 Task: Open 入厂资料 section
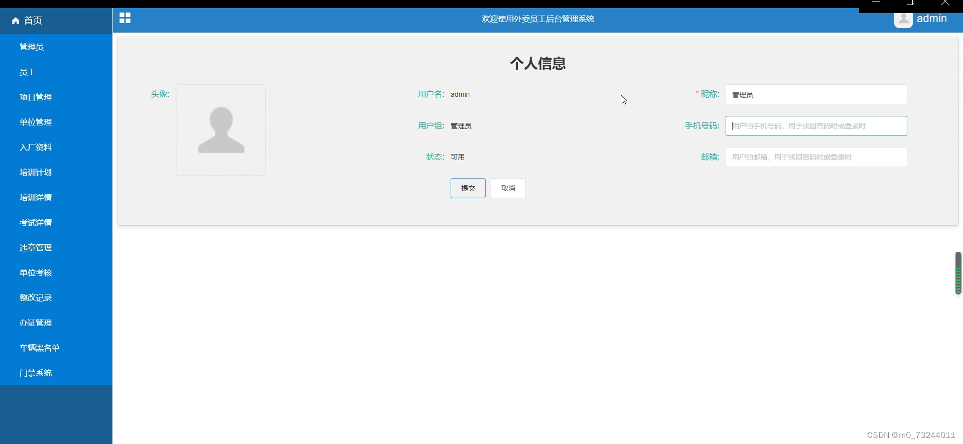[x=56, y=147]
